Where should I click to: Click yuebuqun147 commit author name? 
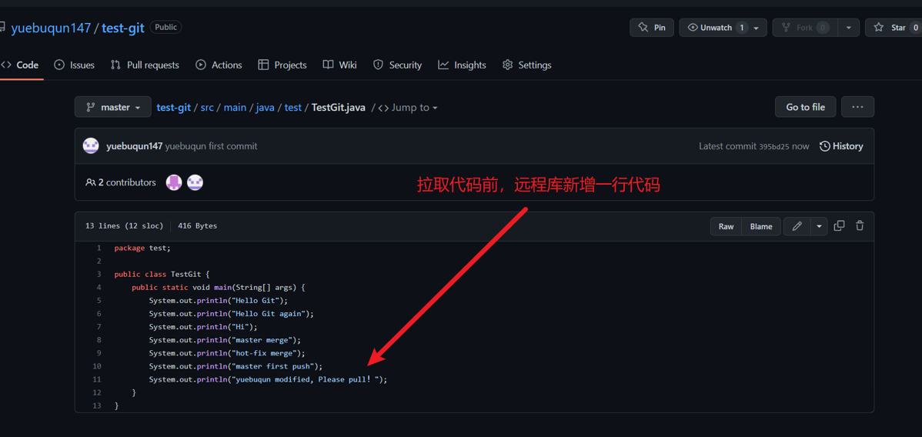click(134, 146)
